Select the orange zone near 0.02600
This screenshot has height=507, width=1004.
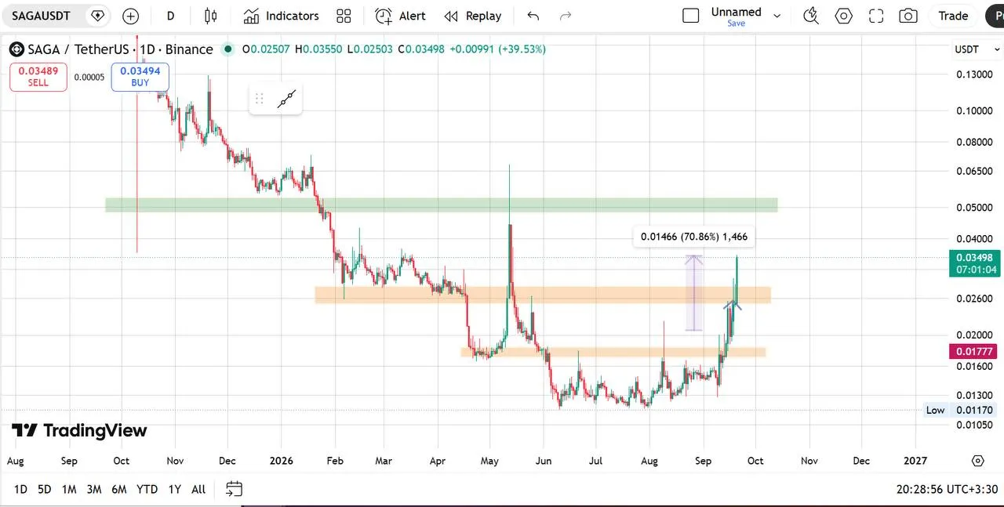pyautogui.click(x=543, y=295)
